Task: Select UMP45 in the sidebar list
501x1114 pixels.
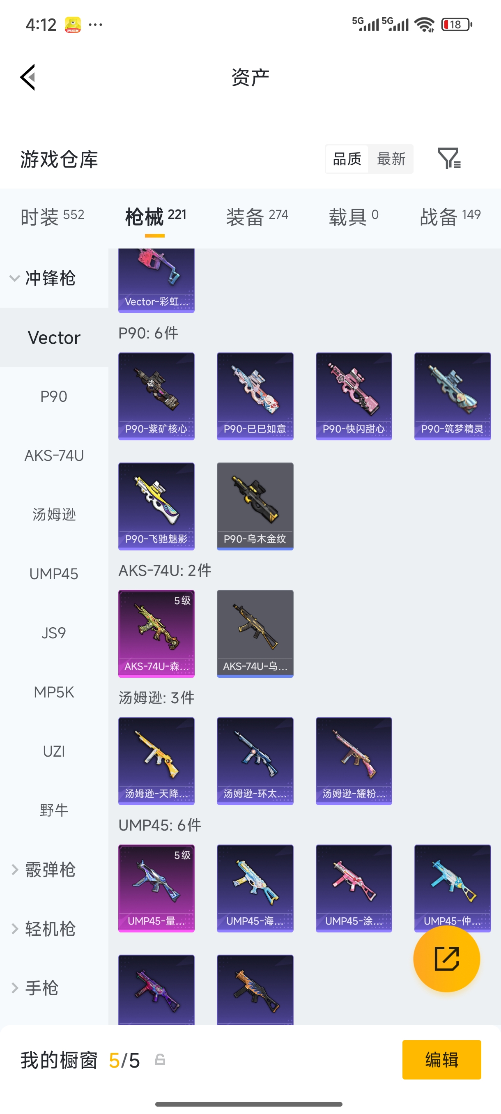Action: 54,574
